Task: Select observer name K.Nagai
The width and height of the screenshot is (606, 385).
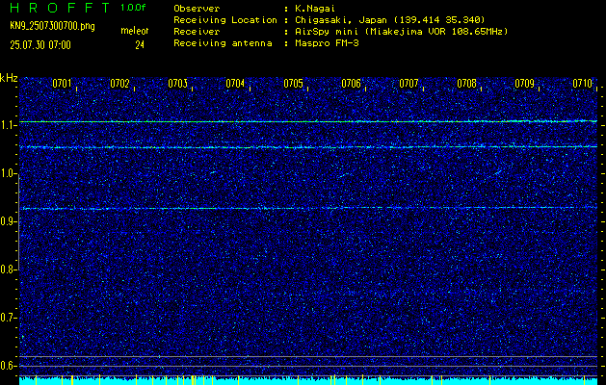Action: point(315,9)
